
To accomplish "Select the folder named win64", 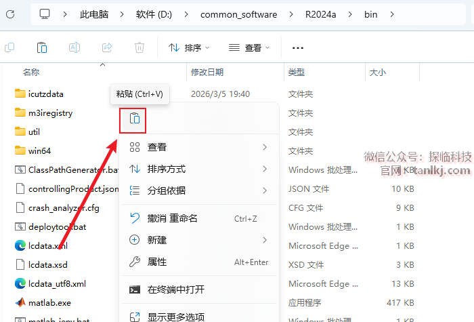I will [x=39, y=150].
